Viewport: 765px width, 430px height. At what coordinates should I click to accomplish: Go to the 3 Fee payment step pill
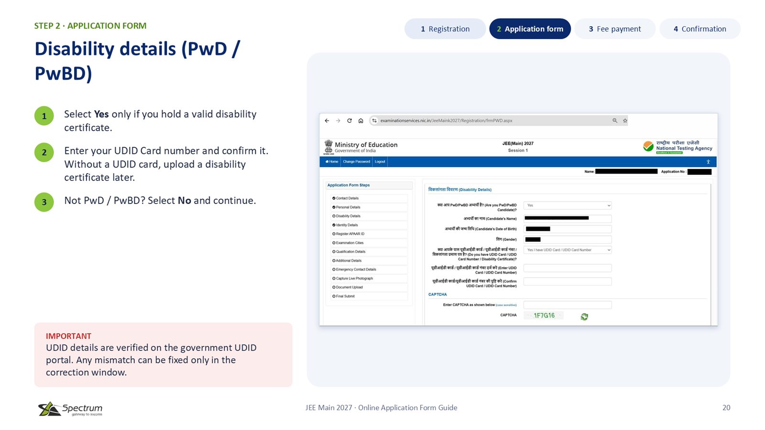[615, 29]
